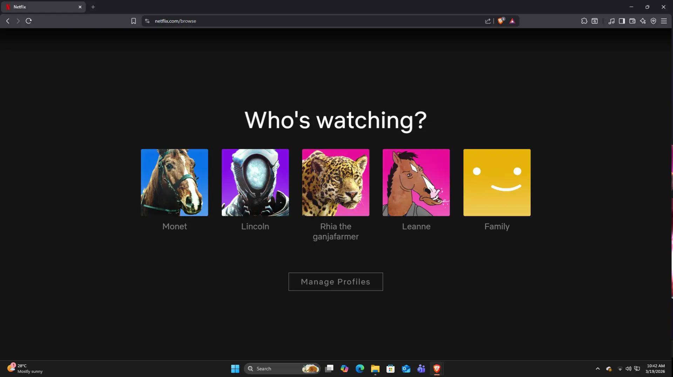Select the Monet horse profile avatar

tap(175, 183)
